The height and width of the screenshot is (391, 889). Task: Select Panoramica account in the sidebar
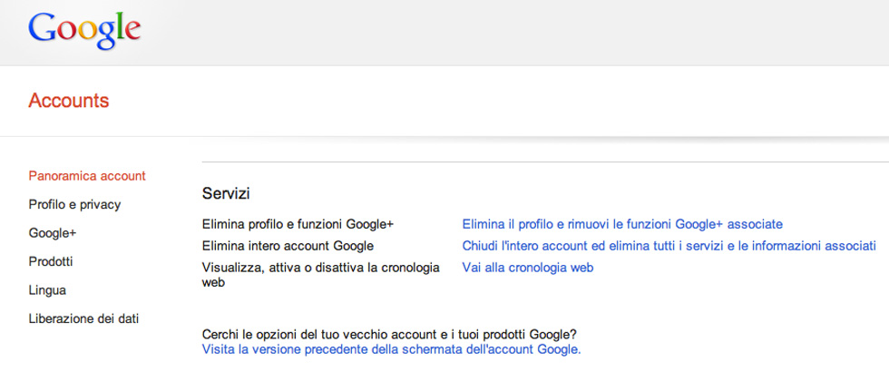coord(87,175)
